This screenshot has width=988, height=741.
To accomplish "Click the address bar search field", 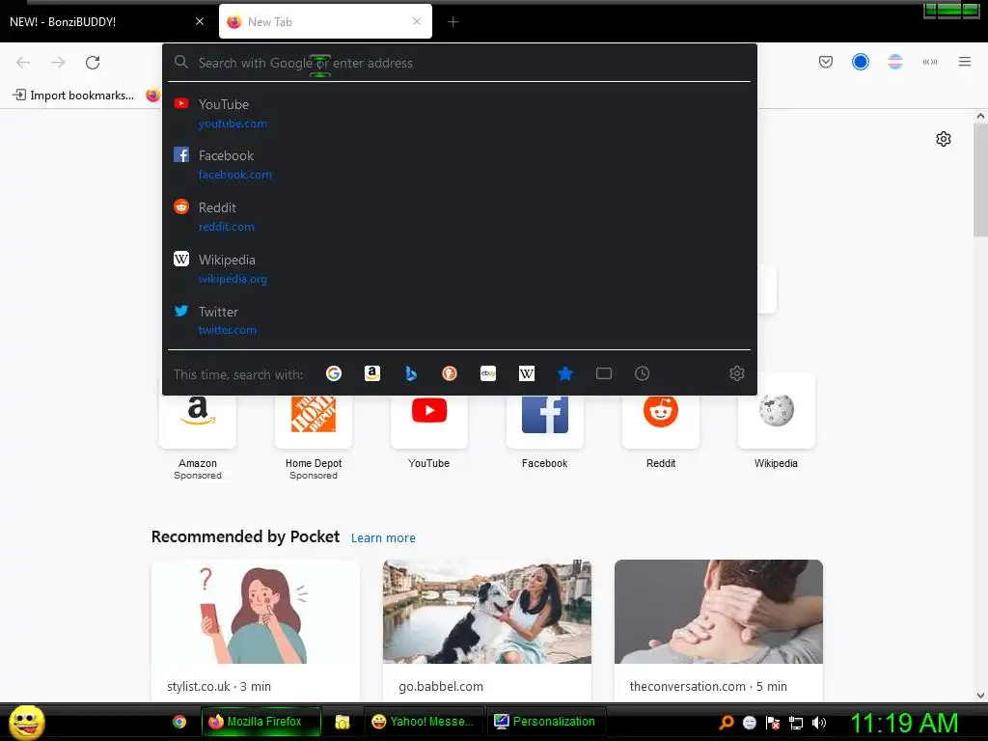I will 459,63.
